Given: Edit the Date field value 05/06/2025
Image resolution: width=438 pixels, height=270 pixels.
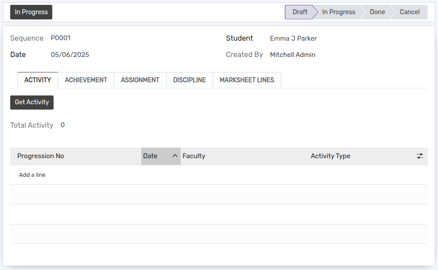Looking at the screenshot, I should click(x=70, y=55).
